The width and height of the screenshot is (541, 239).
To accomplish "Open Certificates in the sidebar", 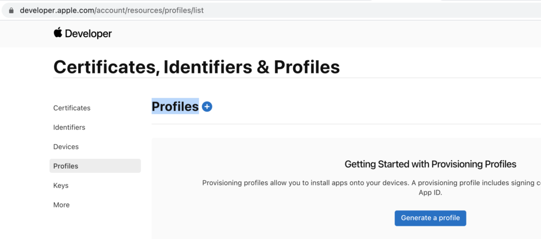I will 72,108.
